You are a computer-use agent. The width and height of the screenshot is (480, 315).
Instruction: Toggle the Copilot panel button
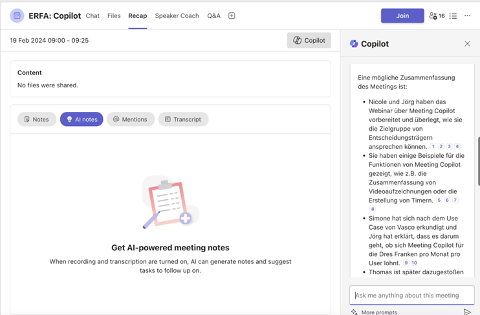(309, 40)
